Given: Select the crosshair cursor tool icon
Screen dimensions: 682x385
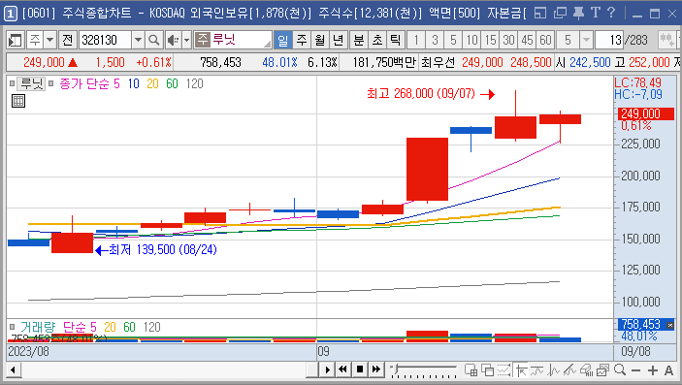Looking at the screenshot, I should [x=521, y=370].
